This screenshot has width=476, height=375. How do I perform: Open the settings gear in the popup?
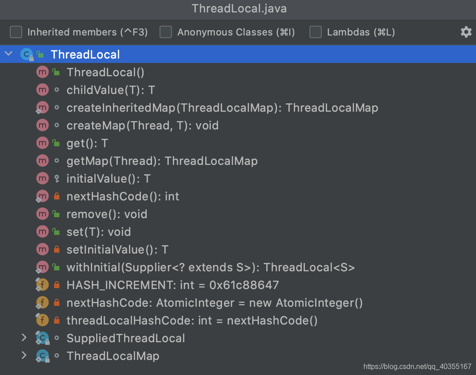point(465,31)
